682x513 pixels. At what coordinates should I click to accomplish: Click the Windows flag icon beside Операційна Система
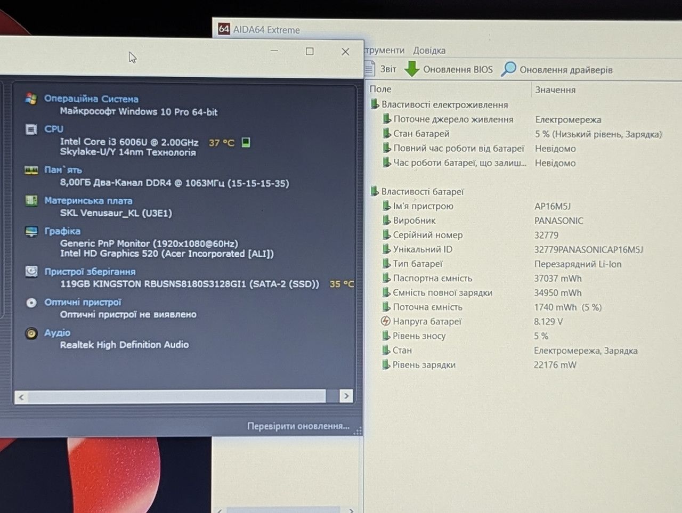tap(31, 99)
